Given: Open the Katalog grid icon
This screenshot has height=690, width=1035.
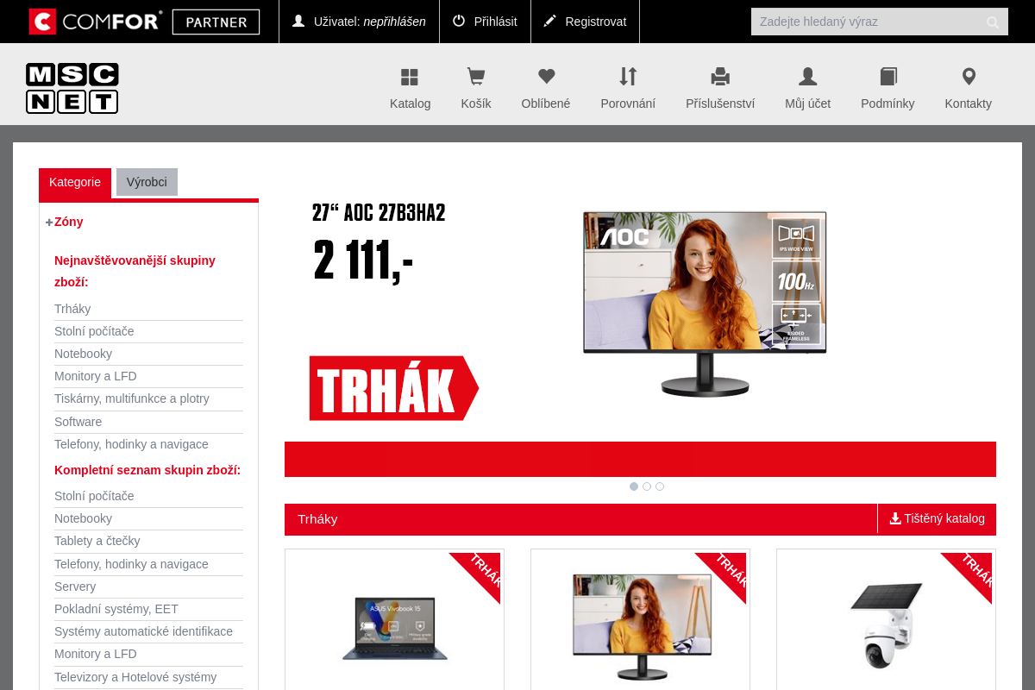Looking at the screenshot, I should coord(410,77).
